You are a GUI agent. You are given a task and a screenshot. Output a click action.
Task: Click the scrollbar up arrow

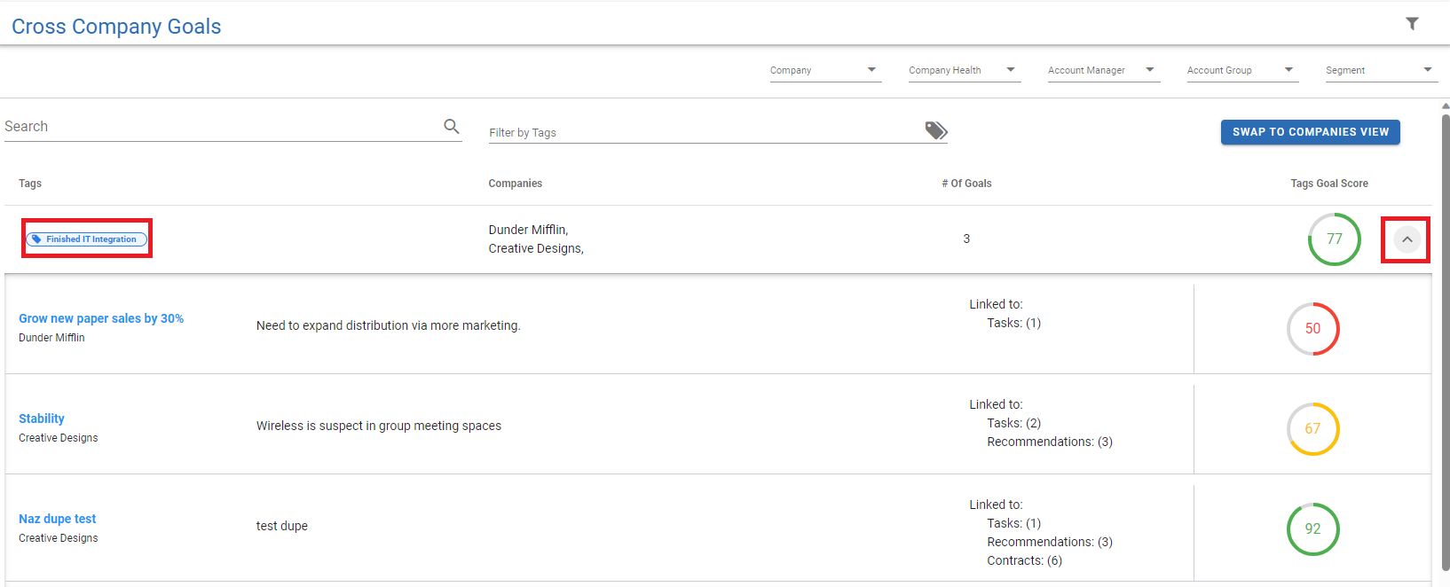point(1445,106)
